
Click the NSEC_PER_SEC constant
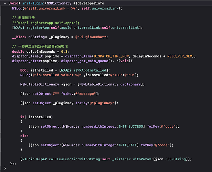[180, 56]
